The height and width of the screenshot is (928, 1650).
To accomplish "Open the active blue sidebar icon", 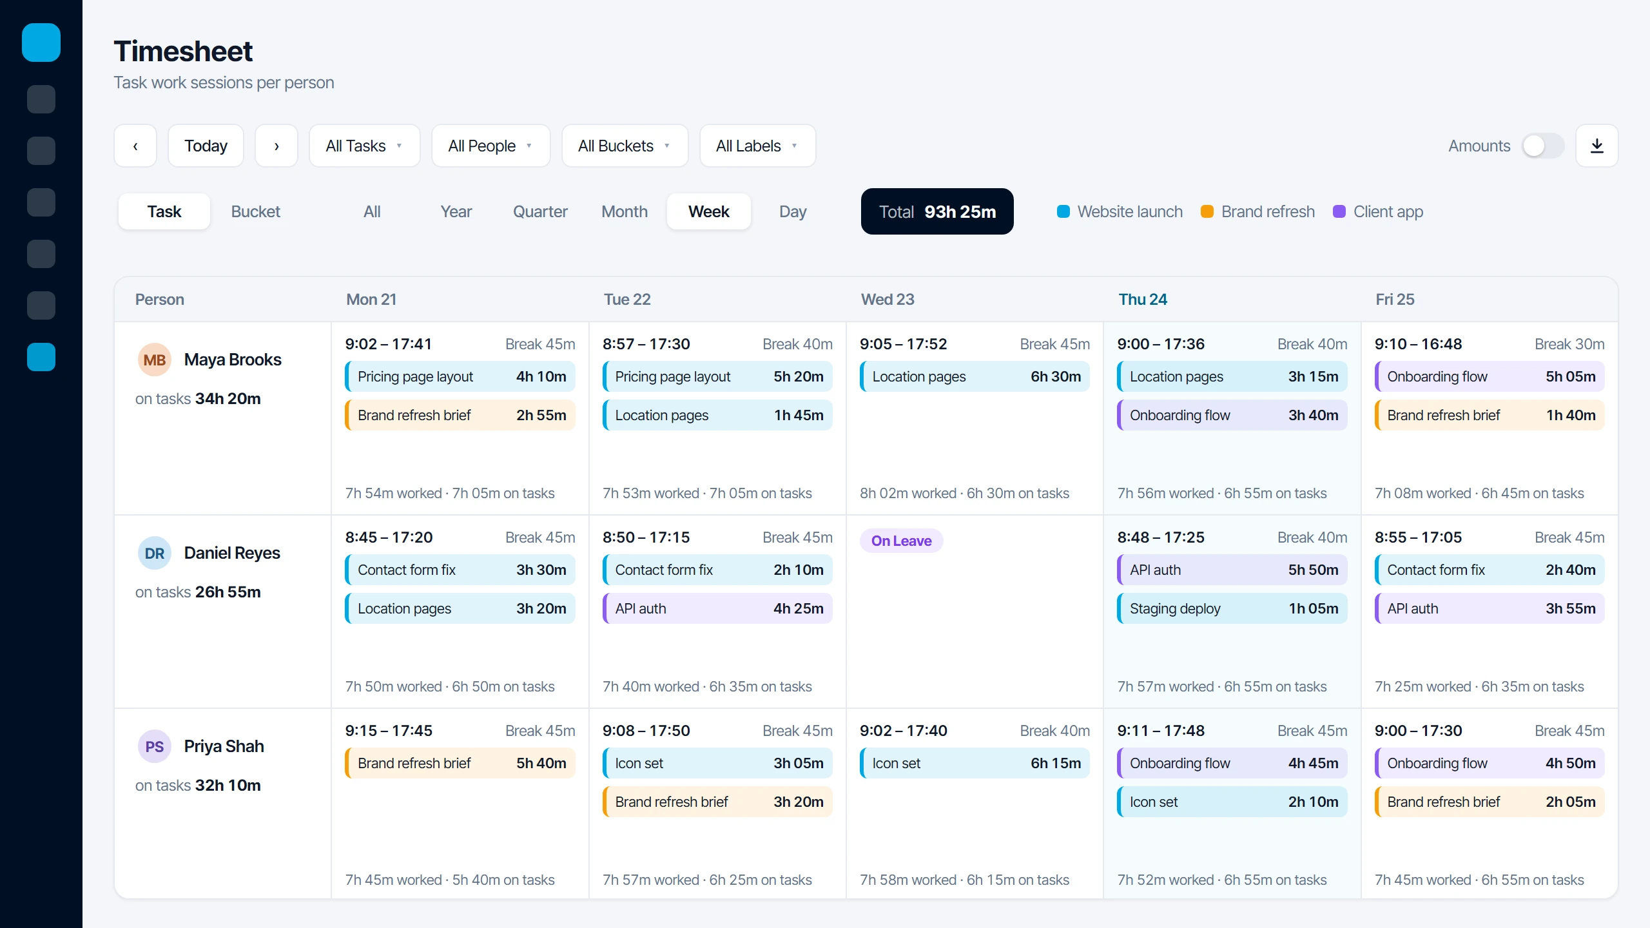I will (41, 357).
